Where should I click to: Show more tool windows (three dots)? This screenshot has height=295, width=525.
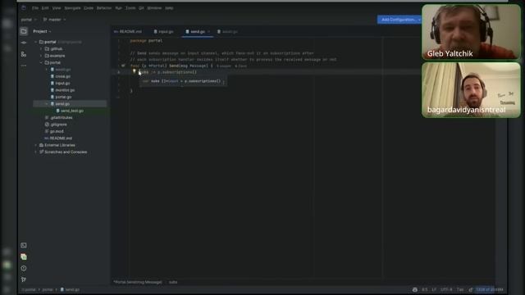24,66
